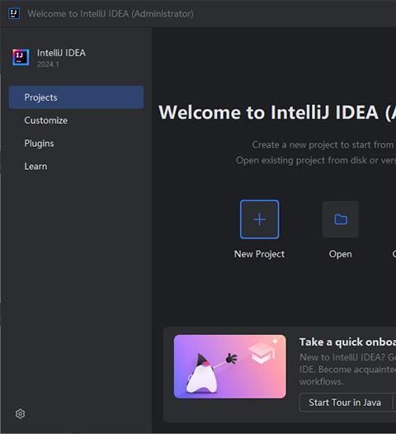Viewport: 396px width, 434px height.
Task: Click the New Project plus icon
Action: coord(259,219)
